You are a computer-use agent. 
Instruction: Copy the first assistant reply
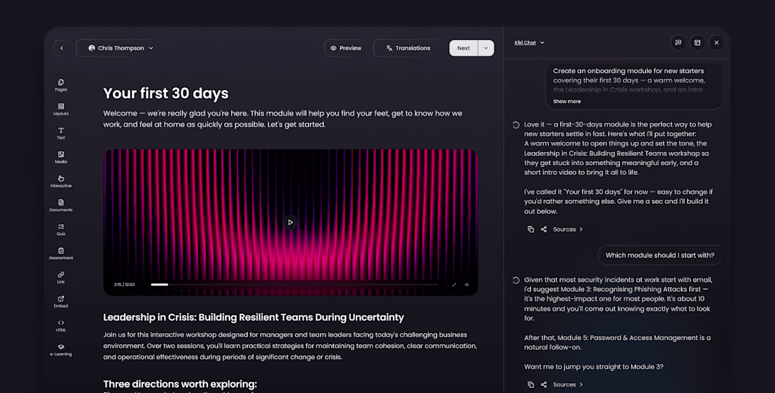pyautogui.click(x=531, y=229)
